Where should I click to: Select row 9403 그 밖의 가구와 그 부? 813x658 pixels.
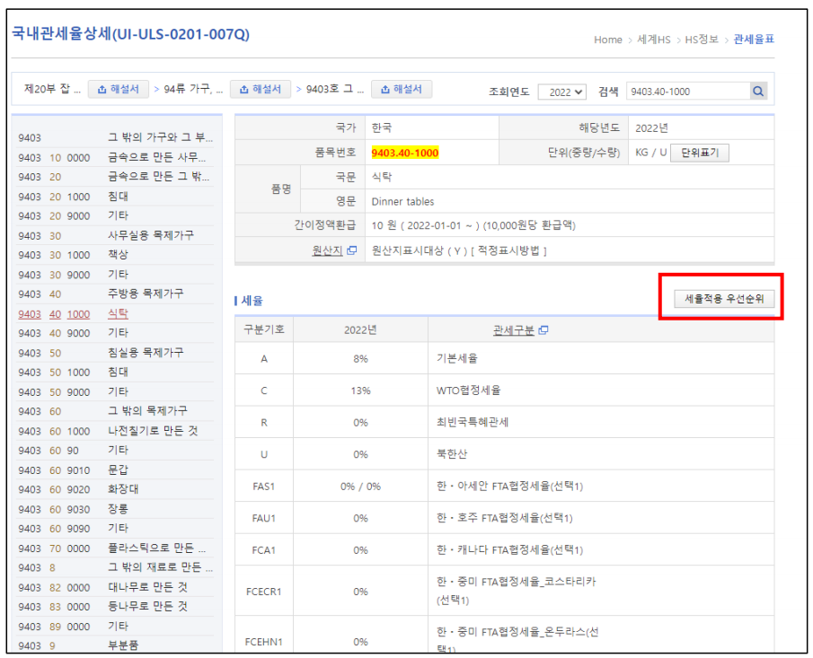pyautogui.click(x=115, y=138)
